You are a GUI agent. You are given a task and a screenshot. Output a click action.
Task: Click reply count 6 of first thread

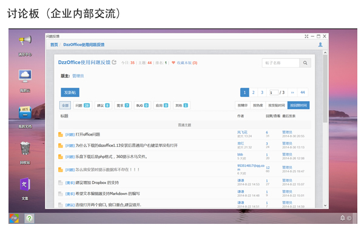[x=267, y=133]
